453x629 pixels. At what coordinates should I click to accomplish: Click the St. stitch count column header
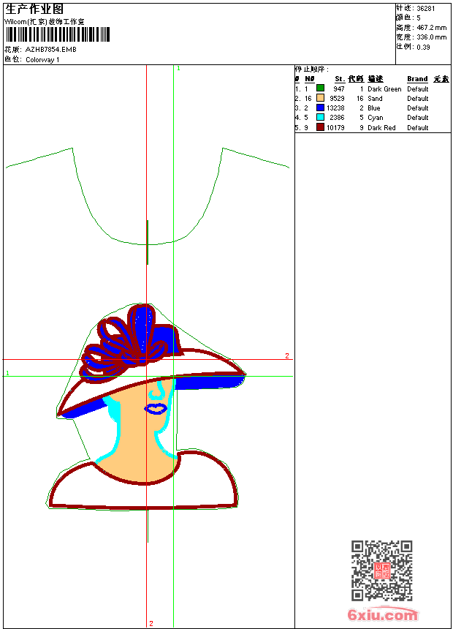point(339,79)
